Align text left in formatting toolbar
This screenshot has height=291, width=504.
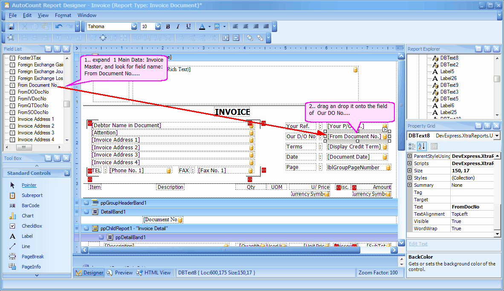click(235, 26)
